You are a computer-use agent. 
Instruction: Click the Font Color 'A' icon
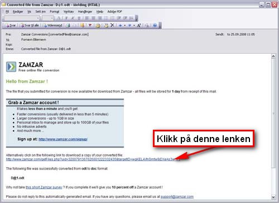coord(59,18)
